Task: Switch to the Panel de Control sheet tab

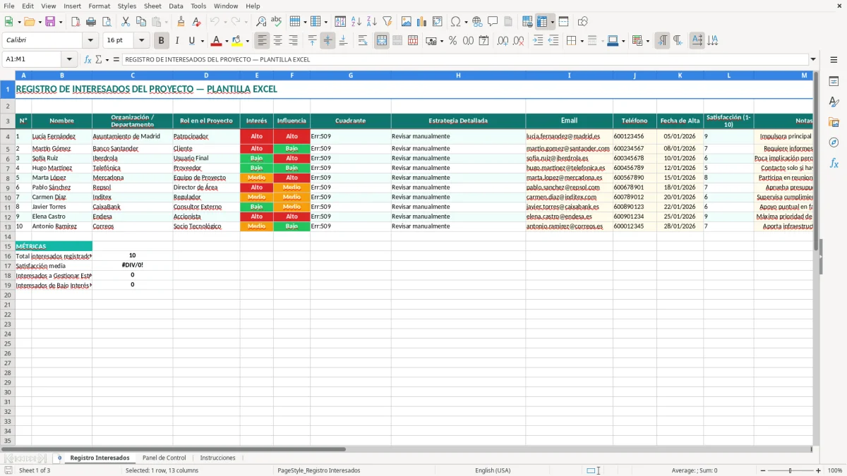Action: pyautogui.click(x=164, y=458)
